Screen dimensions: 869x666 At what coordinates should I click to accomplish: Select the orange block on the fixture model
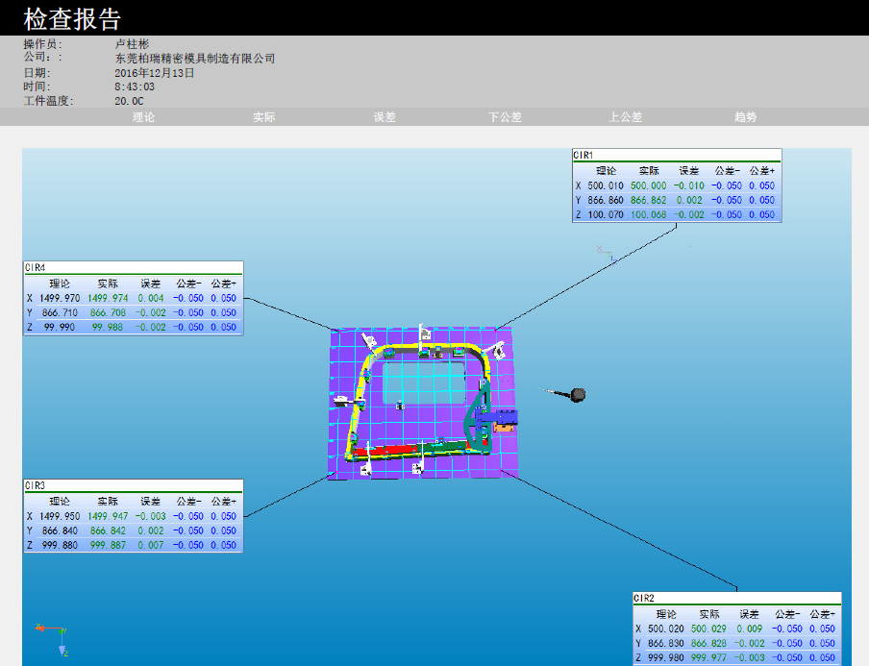(x=501, y=428)
